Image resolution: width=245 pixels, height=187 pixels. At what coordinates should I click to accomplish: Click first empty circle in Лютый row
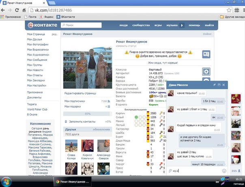(136, 125)
